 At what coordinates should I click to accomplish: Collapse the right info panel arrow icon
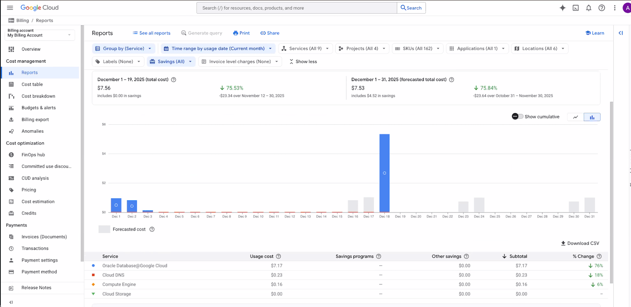pos(621,33)
